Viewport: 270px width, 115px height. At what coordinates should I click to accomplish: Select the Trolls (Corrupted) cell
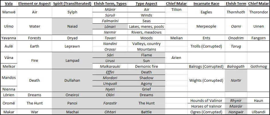(x=206, y=46)
